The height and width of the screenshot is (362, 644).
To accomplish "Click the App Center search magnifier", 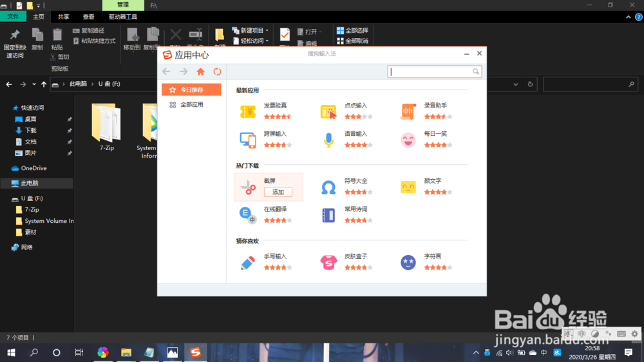I will click(476, 71).
